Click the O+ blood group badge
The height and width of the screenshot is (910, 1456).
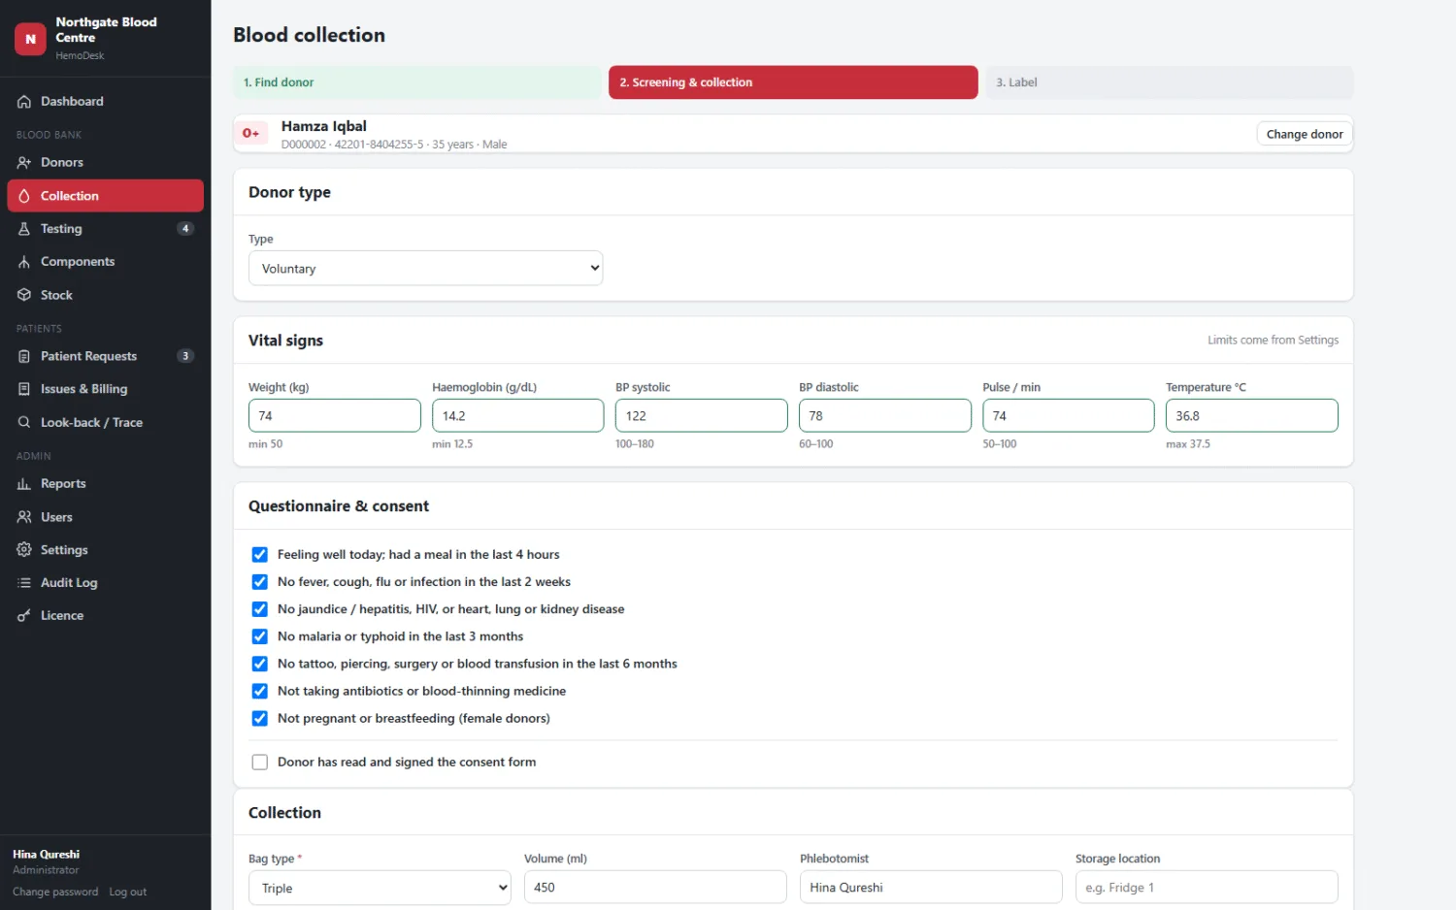click(250, 134)
